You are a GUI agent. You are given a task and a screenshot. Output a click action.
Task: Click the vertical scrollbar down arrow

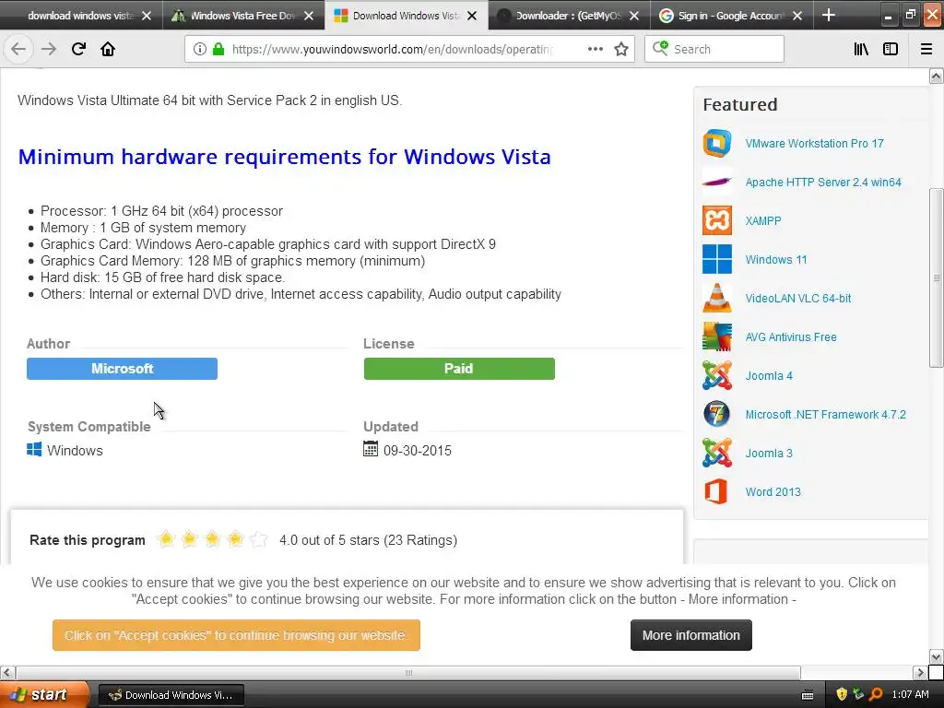pyautogui.click(x=936, y=656)
